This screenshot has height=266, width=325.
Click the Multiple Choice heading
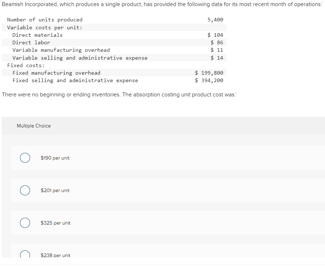tap(34, 126)
